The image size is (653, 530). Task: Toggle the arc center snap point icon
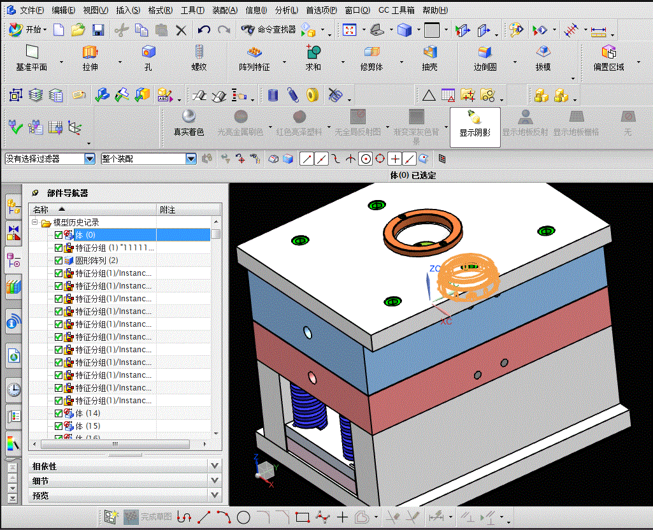(366, 159)
